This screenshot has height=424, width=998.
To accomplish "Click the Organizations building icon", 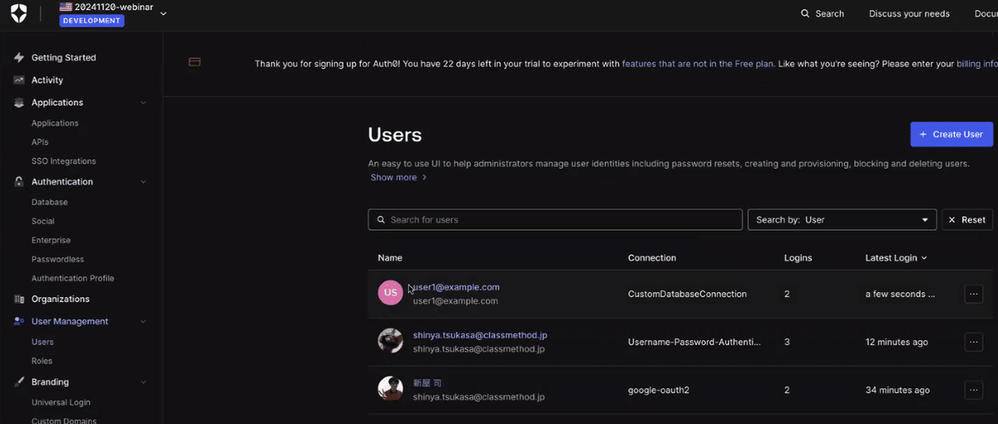I will tap(18, 299).
